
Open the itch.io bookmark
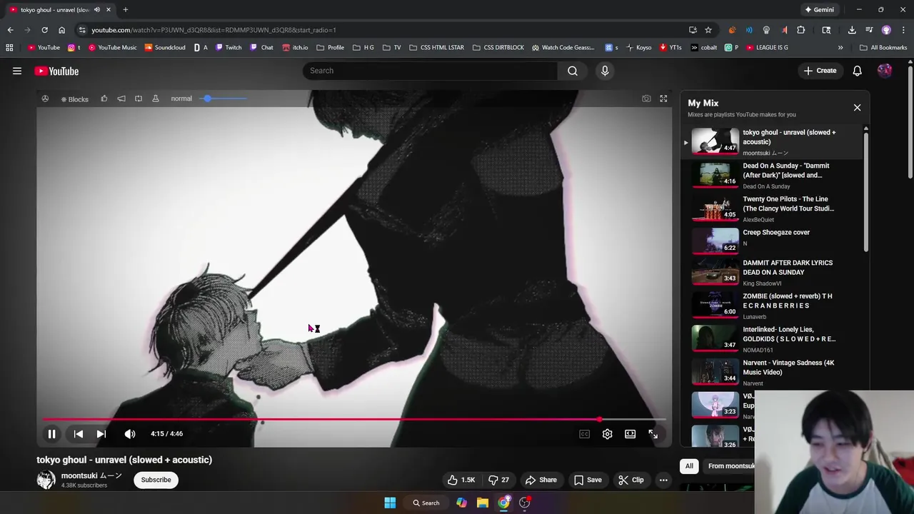click(295, 48)
